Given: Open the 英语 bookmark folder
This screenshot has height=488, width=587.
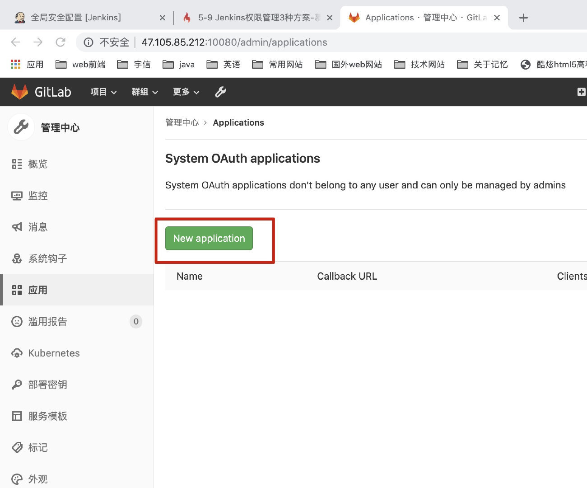Looking at the screenshot, I should (223, 65).
